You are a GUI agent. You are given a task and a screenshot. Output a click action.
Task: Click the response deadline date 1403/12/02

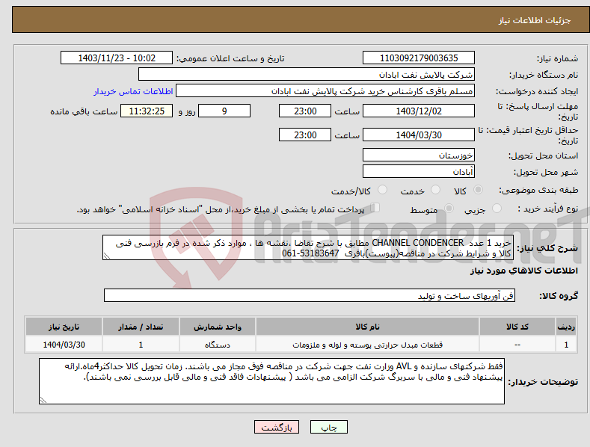(419, 111)
